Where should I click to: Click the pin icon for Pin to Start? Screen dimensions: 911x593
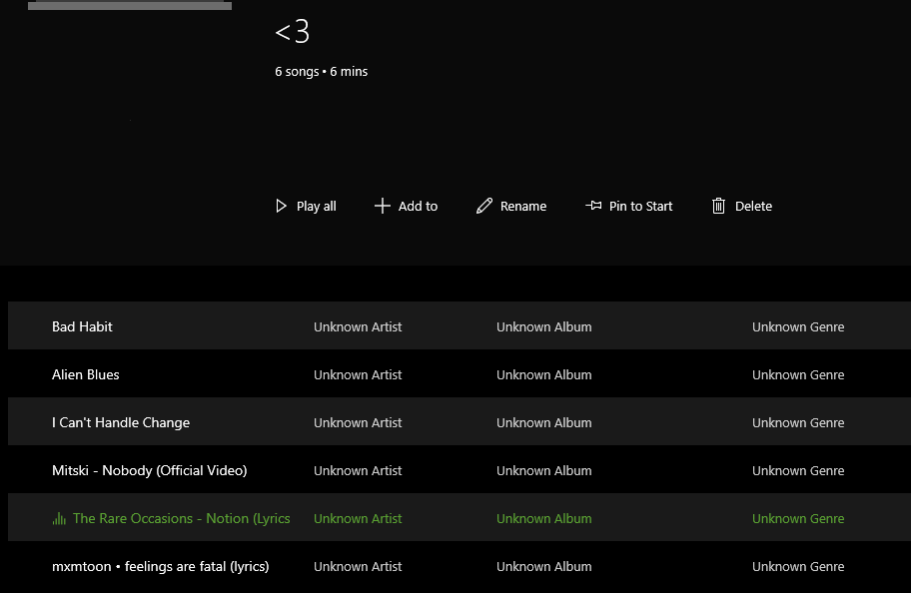tap(593, 206)
